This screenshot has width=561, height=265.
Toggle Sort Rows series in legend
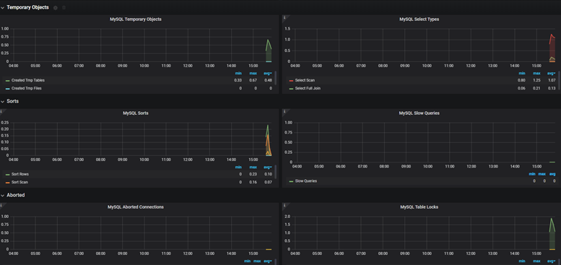point(20,174)
